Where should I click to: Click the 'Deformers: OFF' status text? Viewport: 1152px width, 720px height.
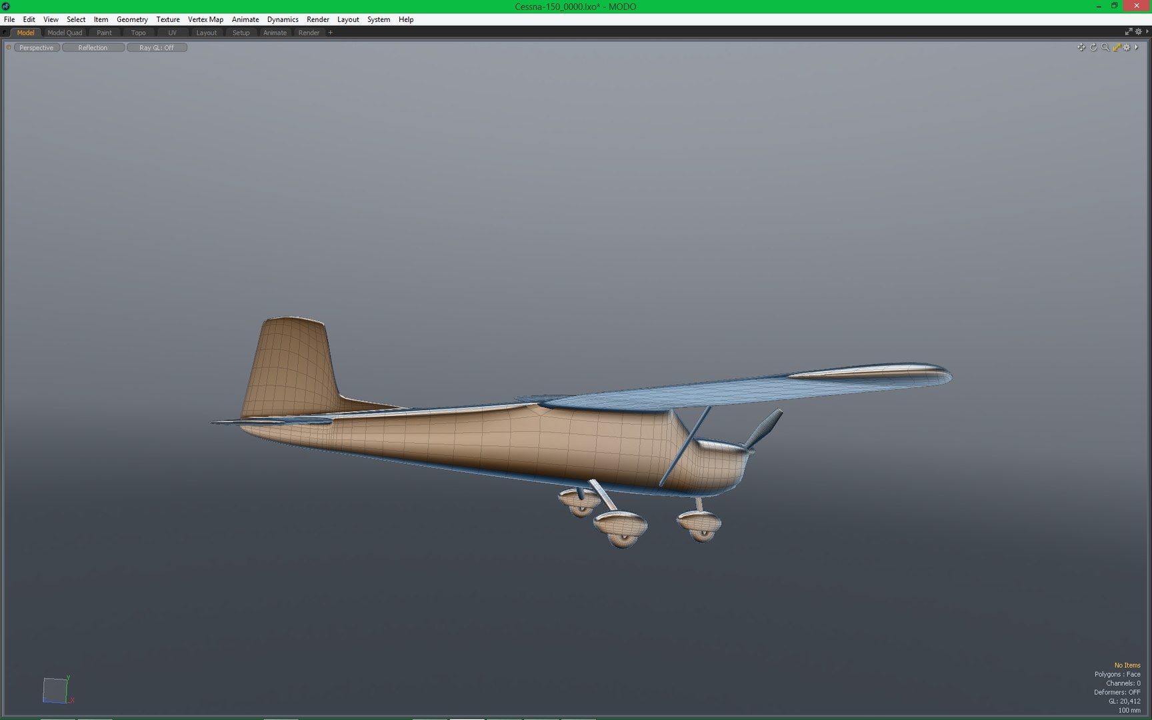tap(1117, 692)
